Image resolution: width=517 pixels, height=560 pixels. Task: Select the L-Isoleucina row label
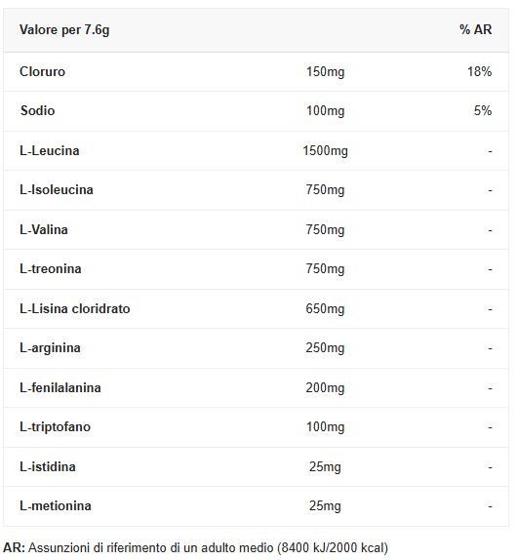click(57, 189)
